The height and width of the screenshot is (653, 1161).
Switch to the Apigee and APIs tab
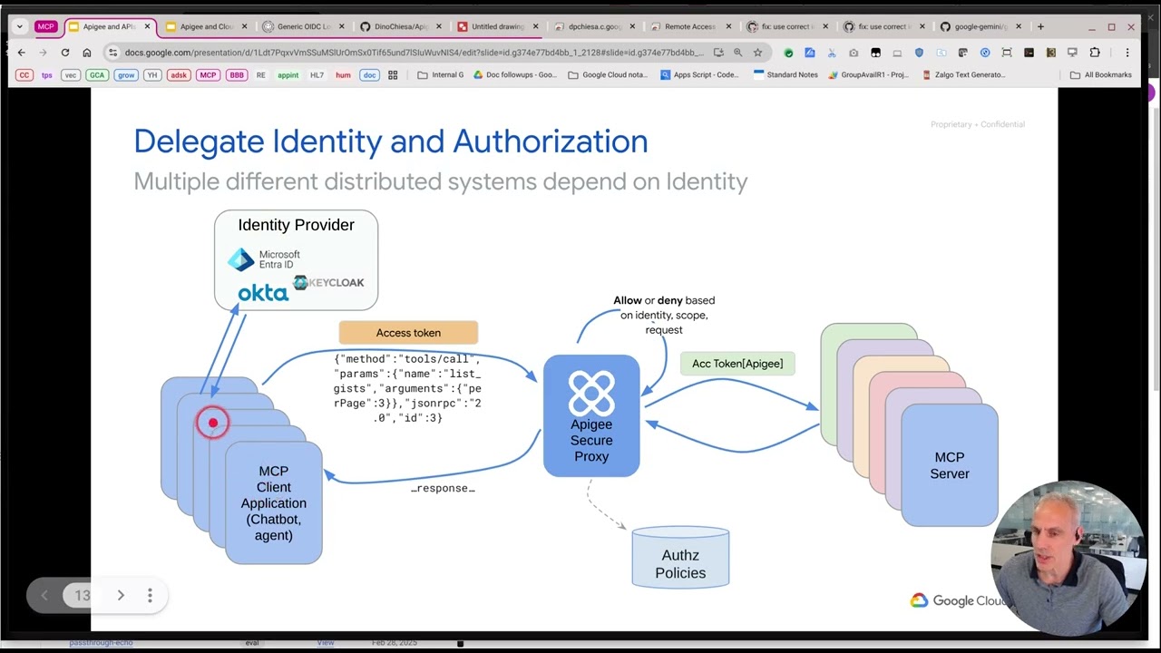110,26
